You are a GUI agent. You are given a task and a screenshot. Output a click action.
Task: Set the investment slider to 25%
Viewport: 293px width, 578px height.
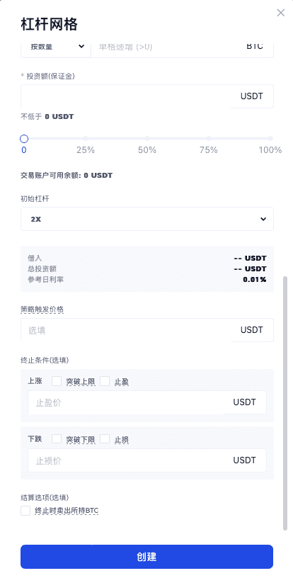[x=86, y=139]
